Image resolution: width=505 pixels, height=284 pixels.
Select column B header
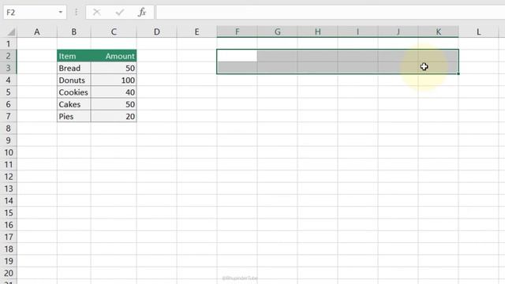pos(73,32)
